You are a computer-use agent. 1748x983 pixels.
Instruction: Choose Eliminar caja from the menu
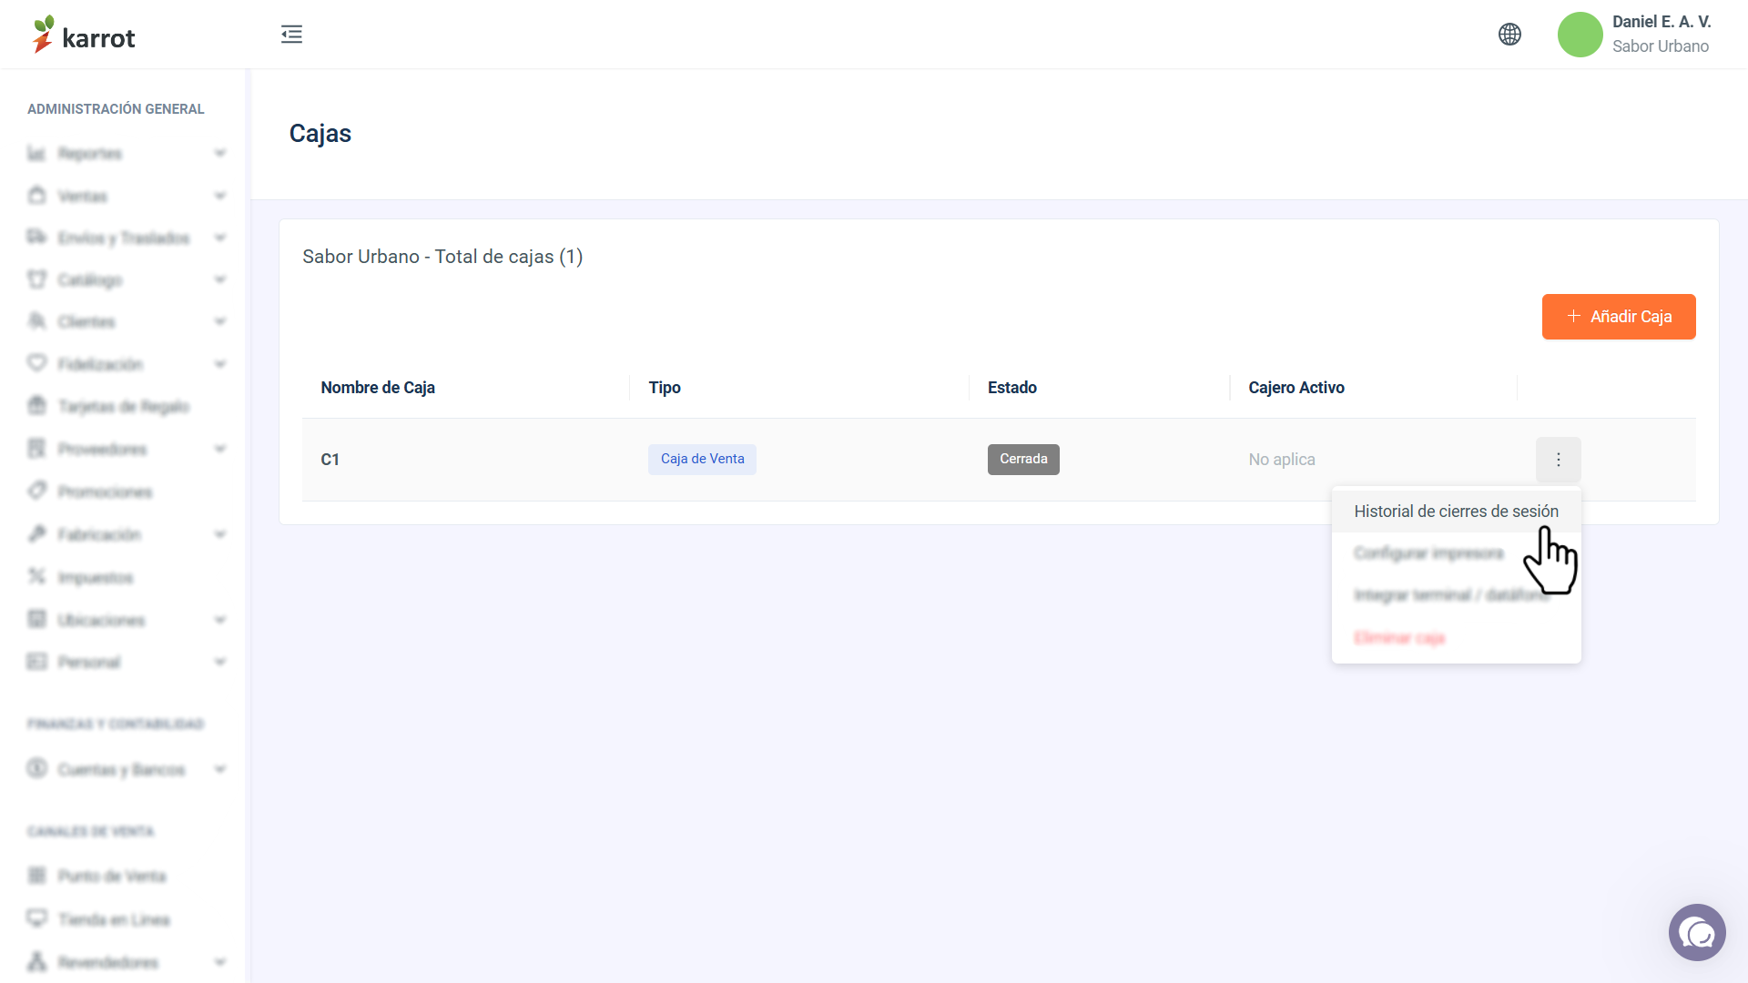coord(1399,638)
